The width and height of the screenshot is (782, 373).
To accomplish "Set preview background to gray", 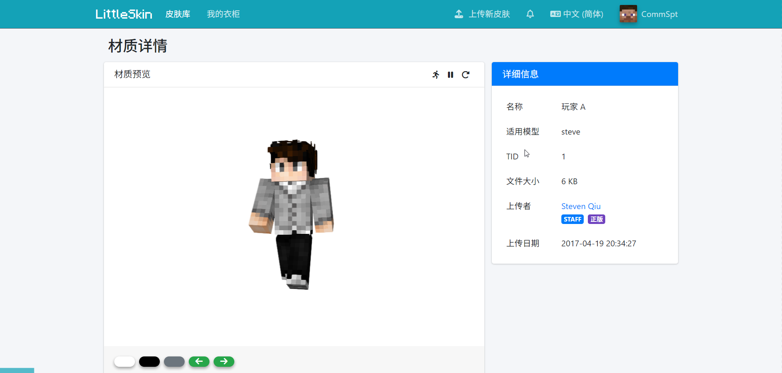I will tap(174, 361).
